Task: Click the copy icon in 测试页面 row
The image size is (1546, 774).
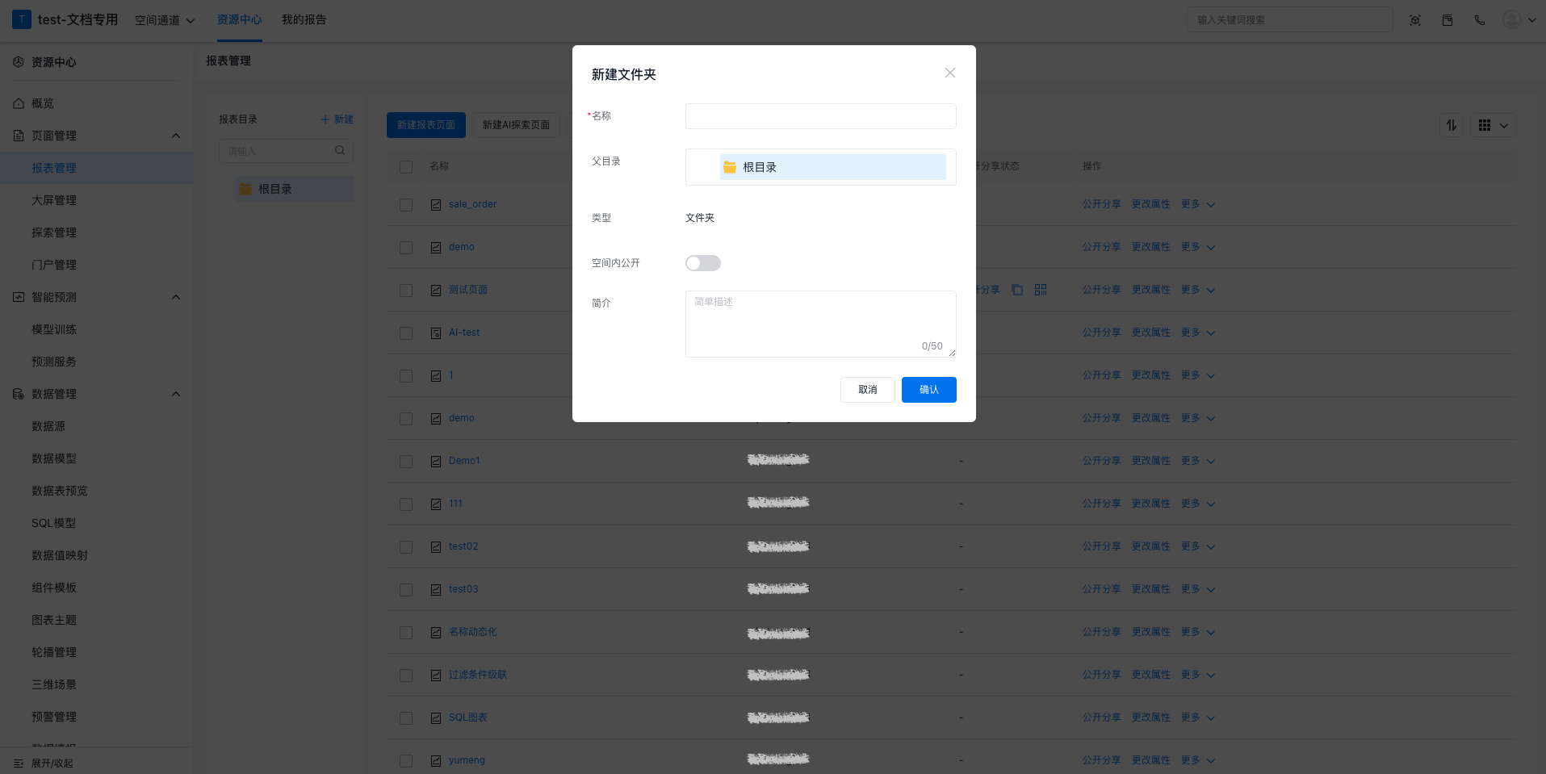Action: click(x=1017, y=290)
